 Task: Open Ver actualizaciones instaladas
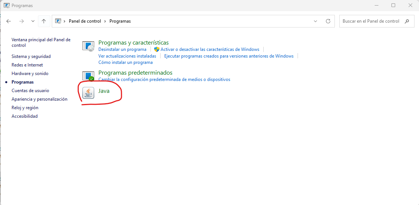(x=127, y=56)
